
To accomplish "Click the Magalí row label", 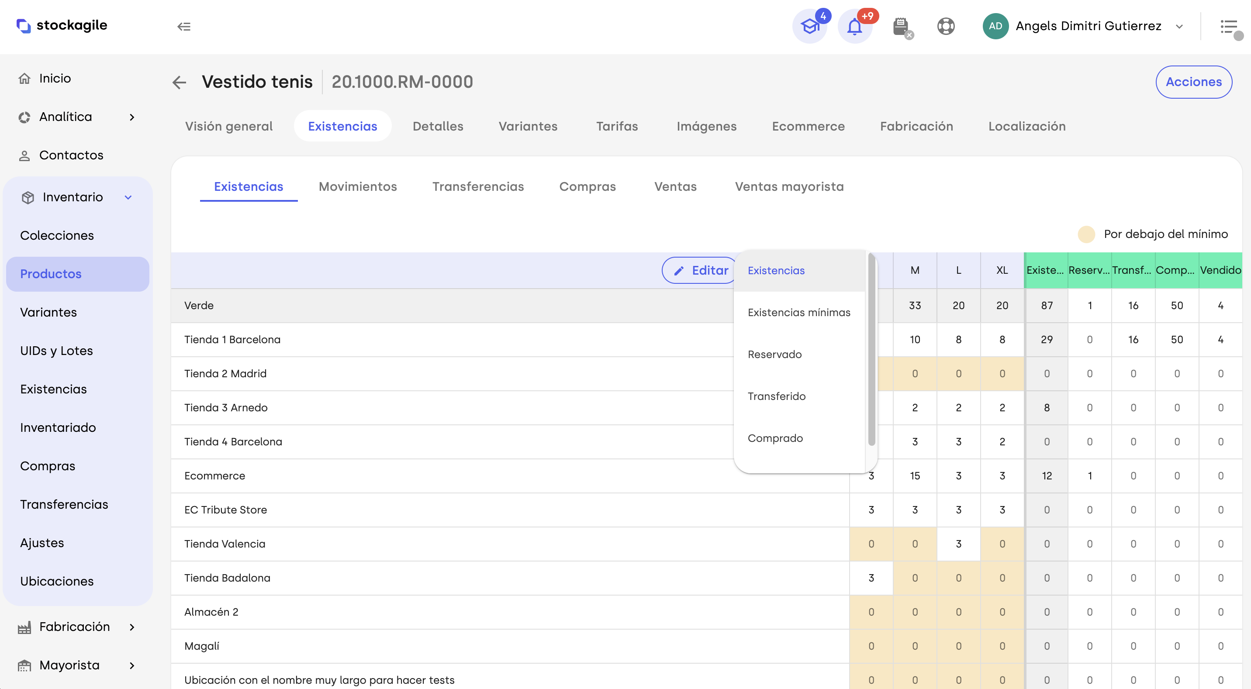I will pyautogui.click(x=201, y=646).
